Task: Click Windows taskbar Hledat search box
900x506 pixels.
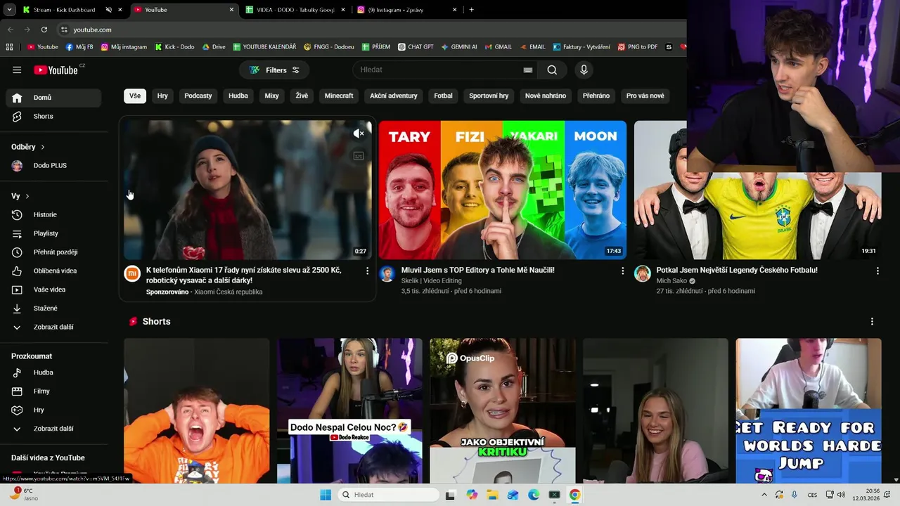Action: 388,495
